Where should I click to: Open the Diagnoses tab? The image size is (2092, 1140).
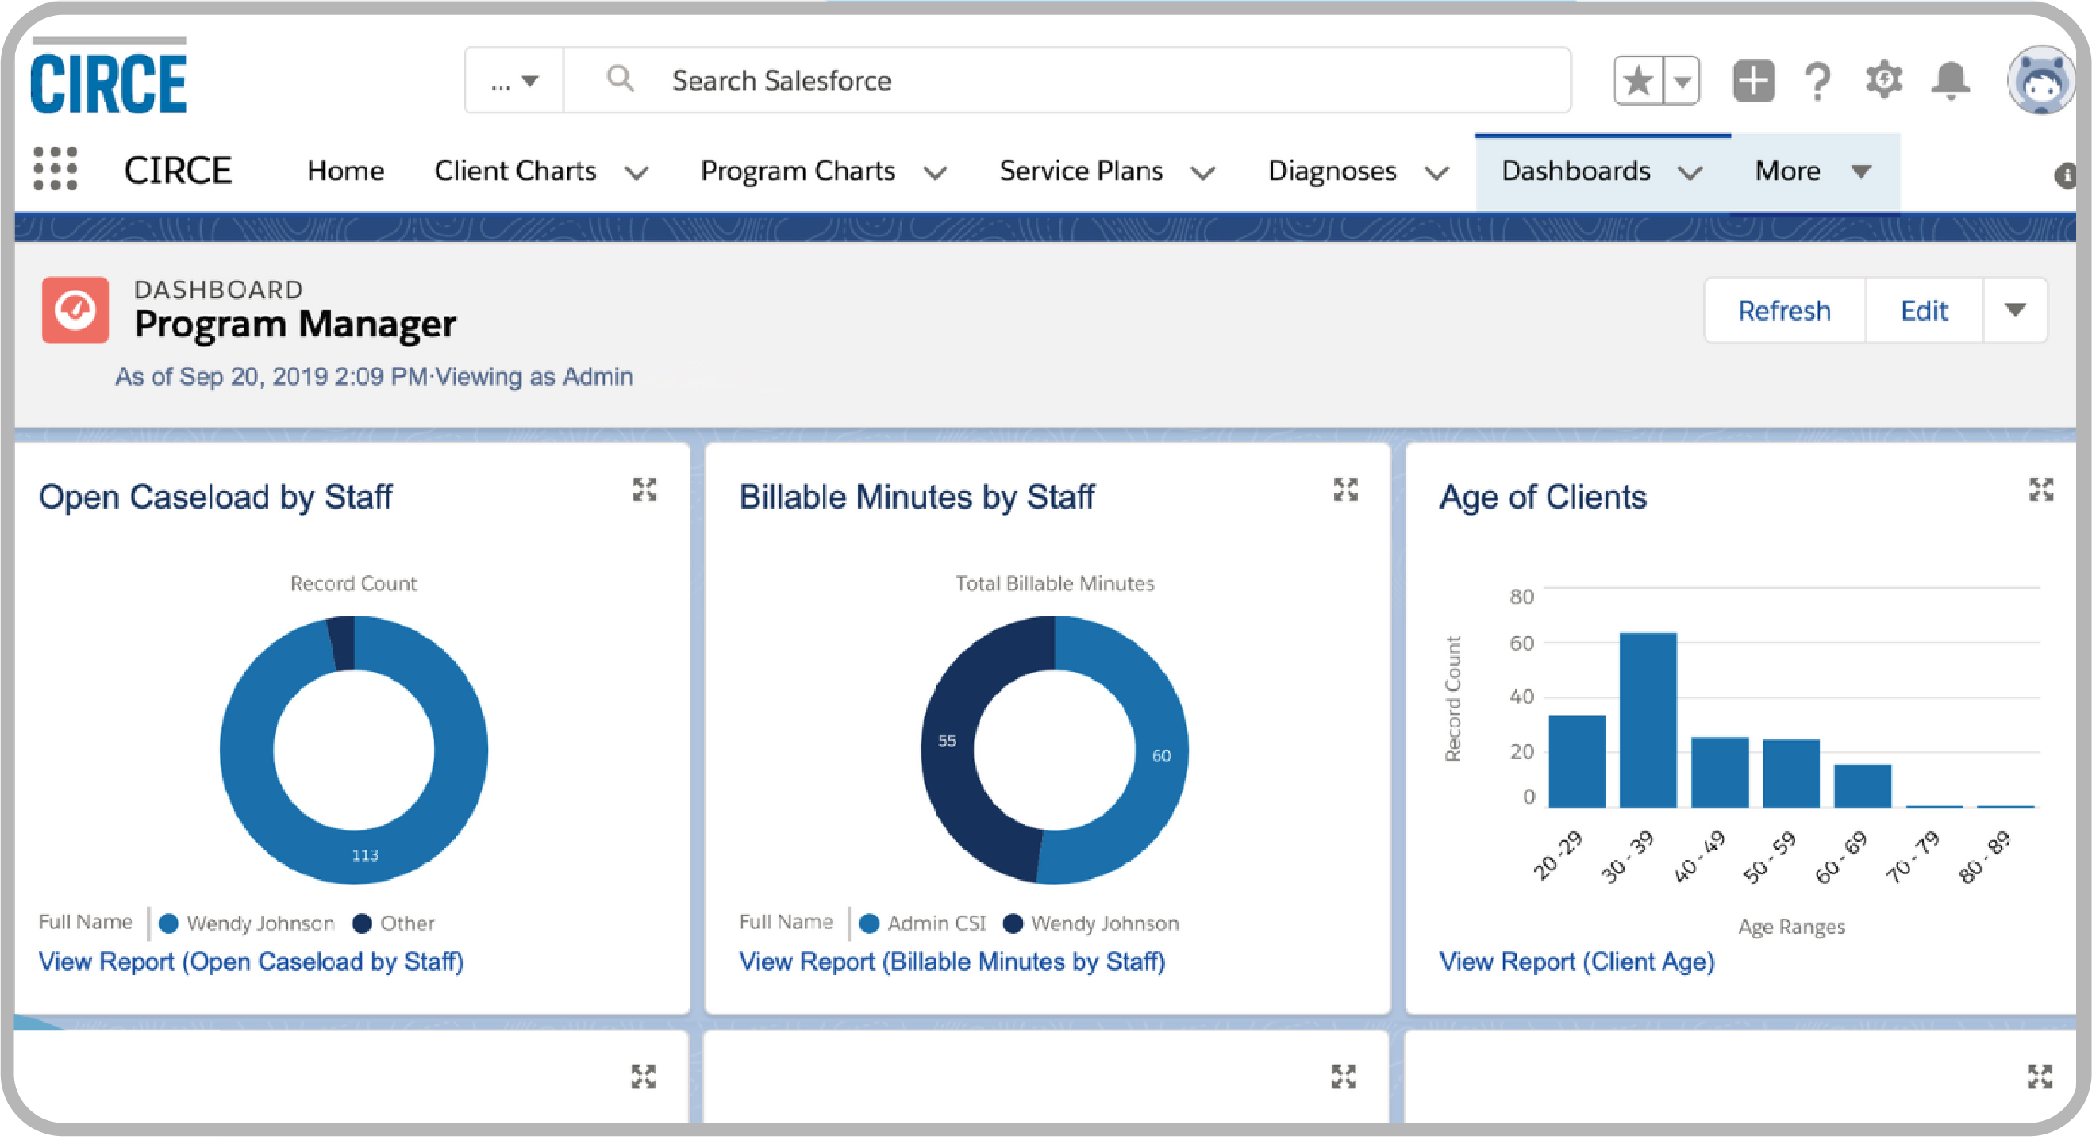[1332, 171]
